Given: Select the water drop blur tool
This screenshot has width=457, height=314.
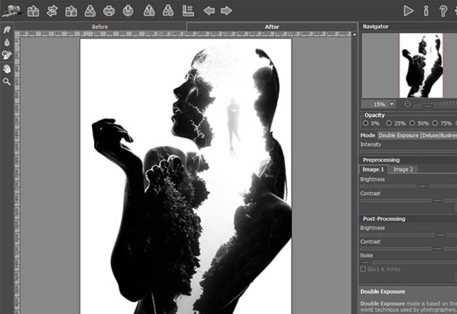Looking at the screenshot, I should [x=7, y=42].
